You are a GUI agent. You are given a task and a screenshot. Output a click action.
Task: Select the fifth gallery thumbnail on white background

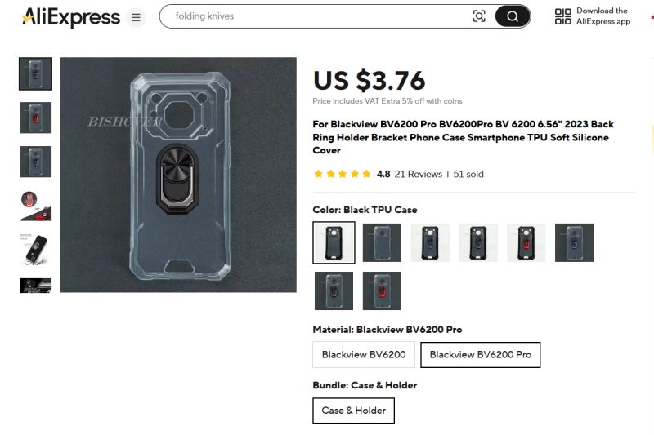35,250
